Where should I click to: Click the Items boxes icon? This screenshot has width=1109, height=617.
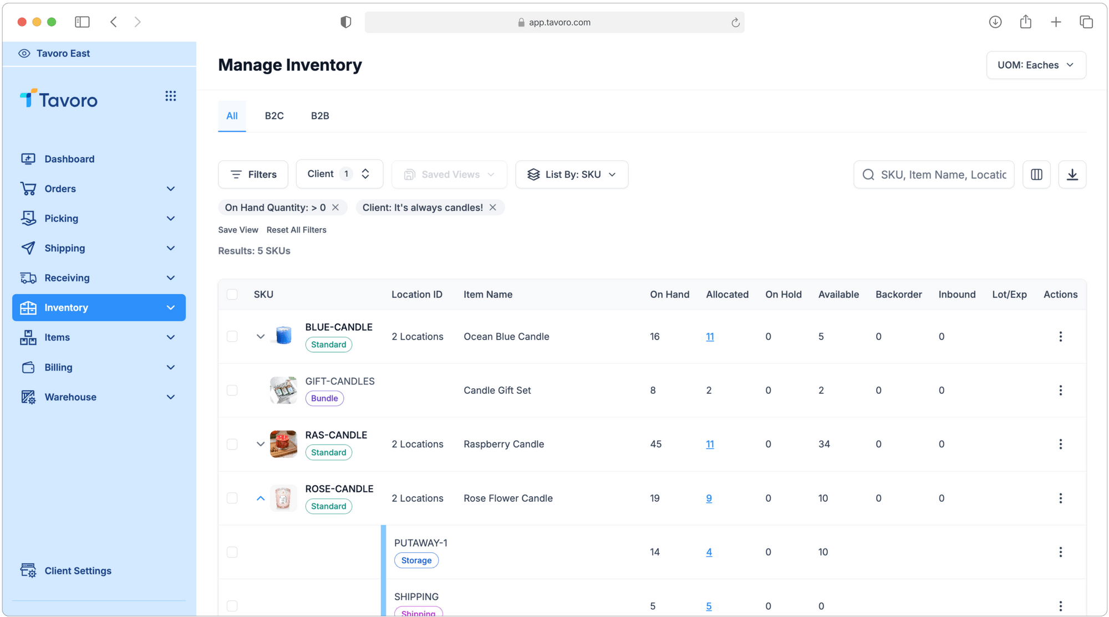pos(28,337)
